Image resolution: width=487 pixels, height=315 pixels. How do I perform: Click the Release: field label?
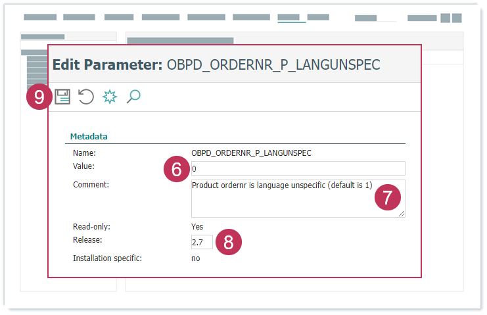[87, 239]
